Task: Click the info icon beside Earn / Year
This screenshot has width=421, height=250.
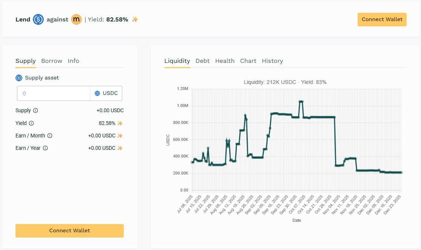Action: point(45,148)
